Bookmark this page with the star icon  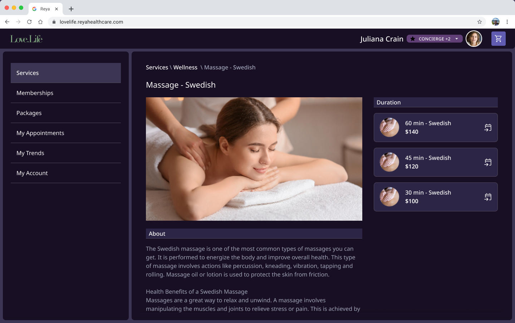(480, 22)
